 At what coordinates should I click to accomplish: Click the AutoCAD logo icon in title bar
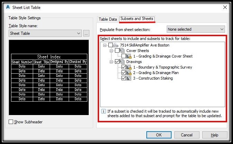point(8,7)
